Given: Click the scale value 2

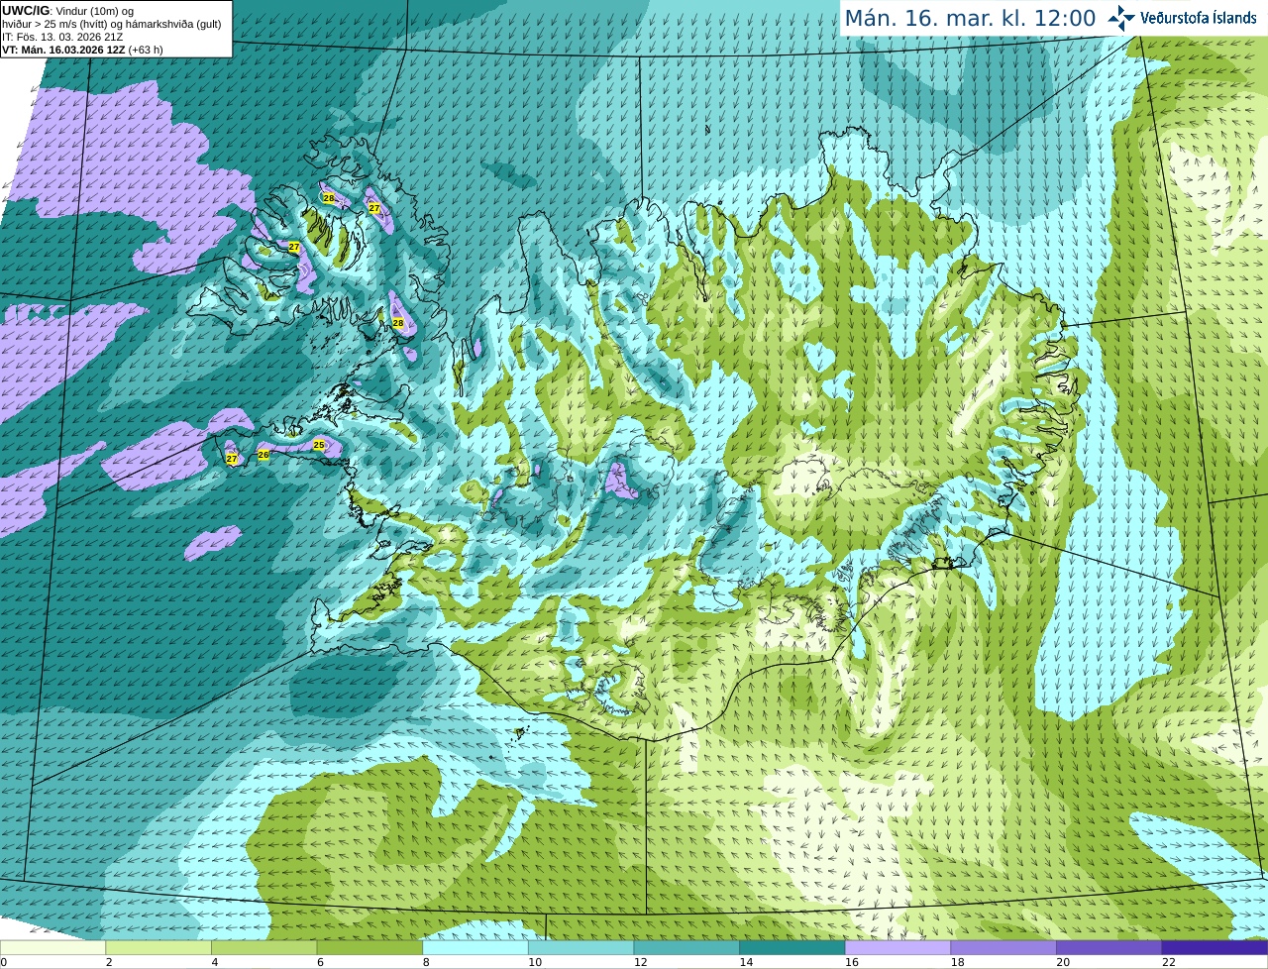Looking at the screenshot, I should 109,962.
